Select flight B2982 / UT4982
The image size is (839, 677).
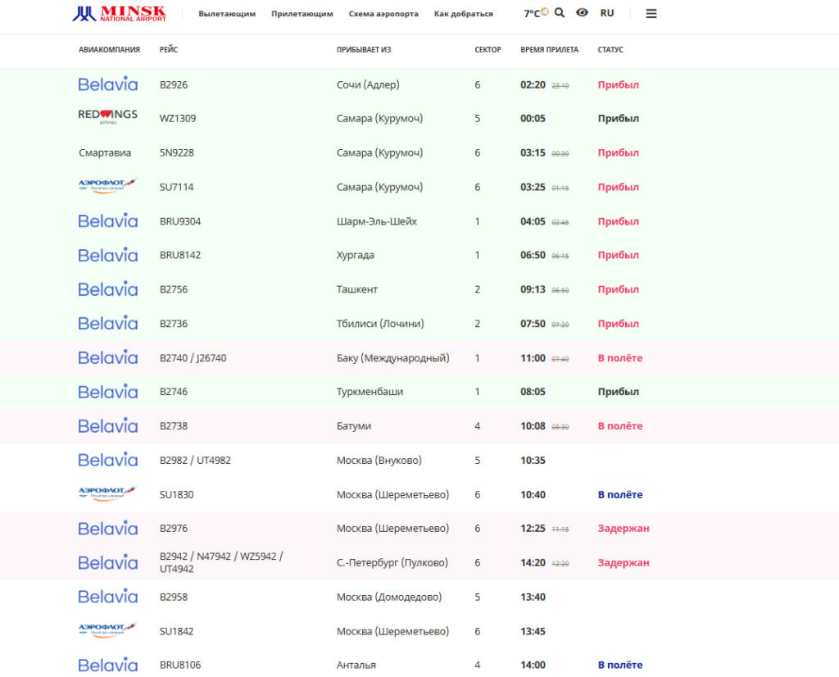(195, 461)
